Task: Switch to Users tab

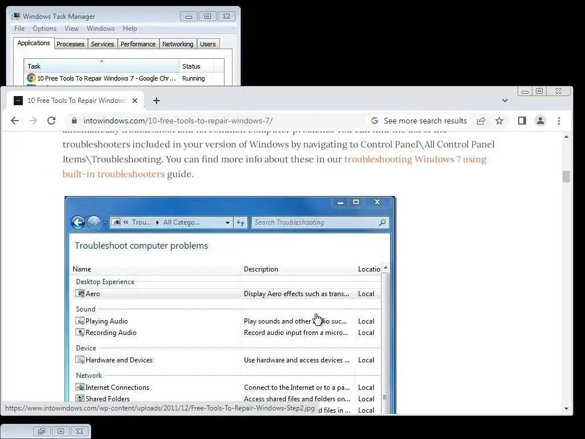Action: 208,44
